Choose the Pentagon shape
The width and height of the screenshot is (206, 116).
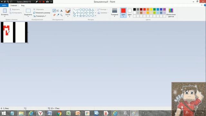[x=80, y=13]
